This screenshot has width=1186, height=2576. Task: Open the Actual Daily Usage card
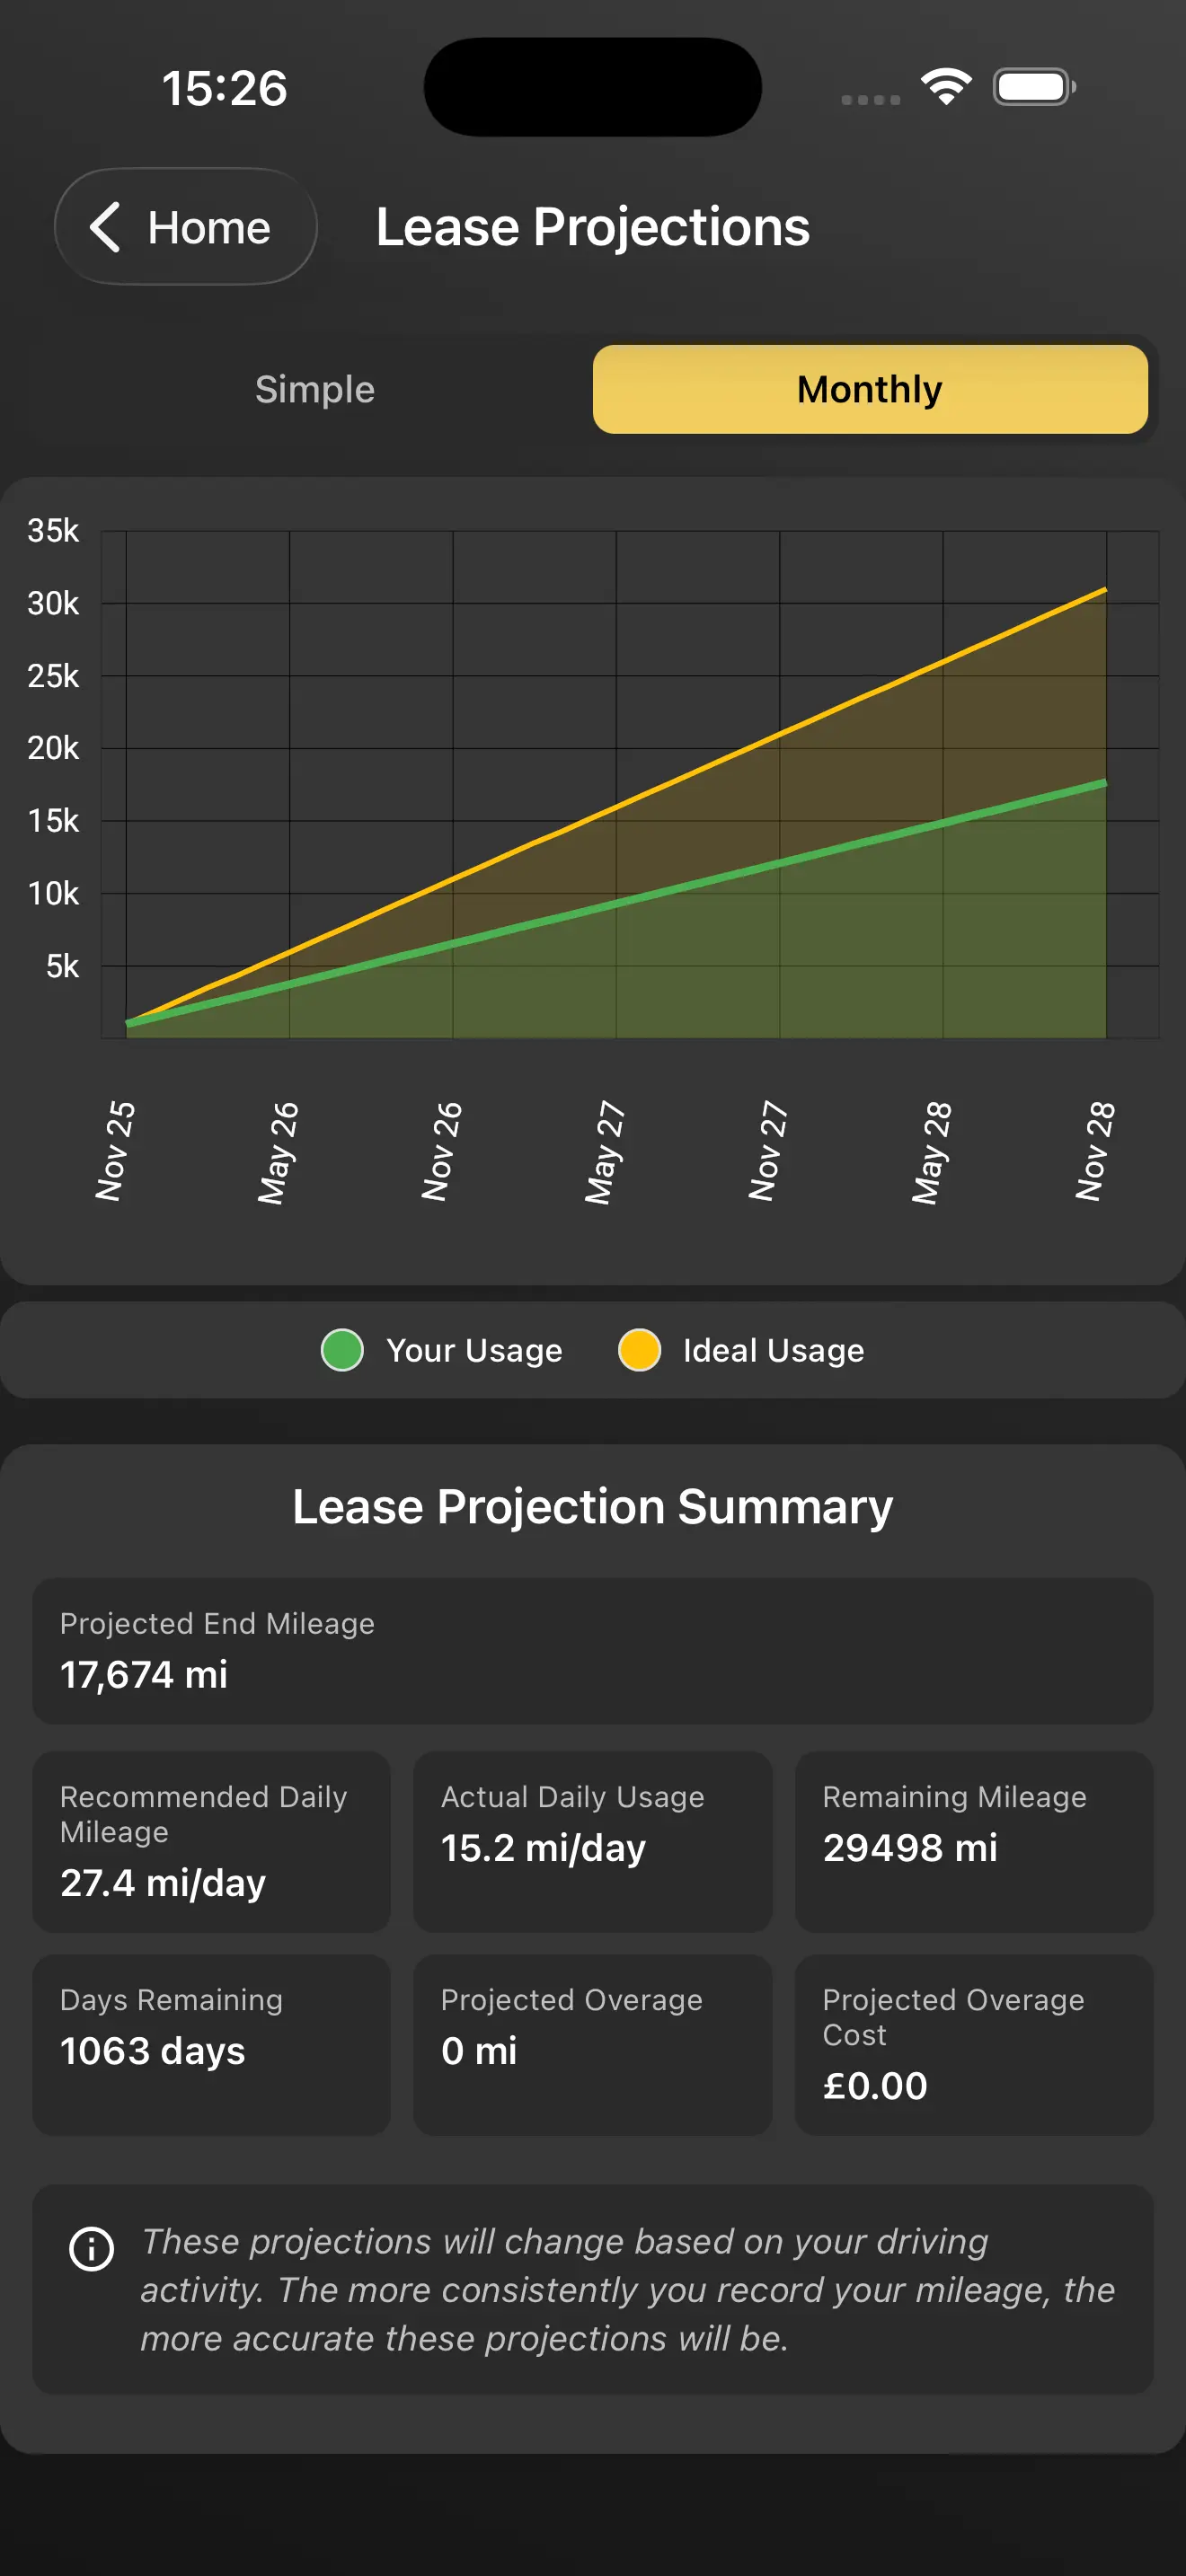click(592, 1841)
